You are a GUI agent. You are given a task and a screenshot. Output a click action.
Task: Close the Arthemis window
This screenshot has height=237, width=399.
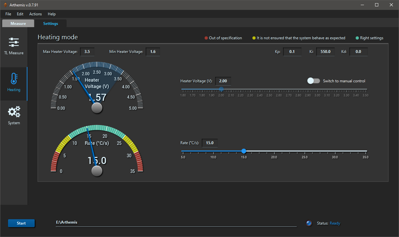pos(391,5)
